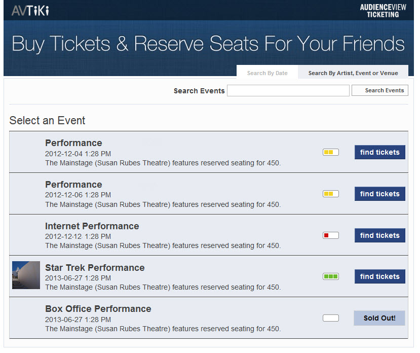
Task: Click yellow availability indicator for 2012-12-06 Performance
Action: point(331,194)
